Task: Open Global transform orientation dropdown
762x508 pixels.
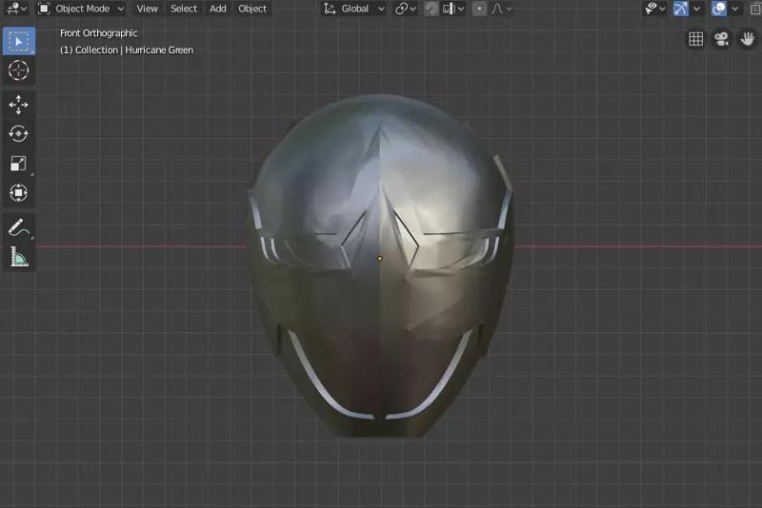Action: pyautogui.click(x=354, y=9)
